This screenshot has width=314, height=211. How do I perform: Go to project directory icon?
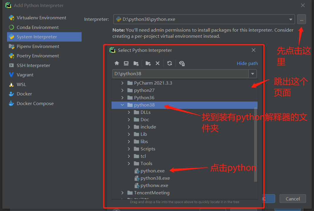(x=136, y=63)
